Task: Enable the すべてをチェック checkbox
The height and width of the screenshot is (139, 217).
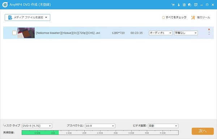Action: (x=163, y=18)
